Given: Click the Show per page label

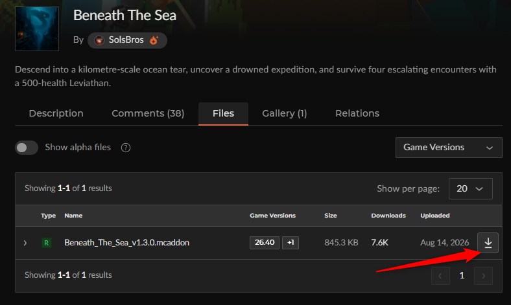Looking at the screenshot, I should [408, 189].
